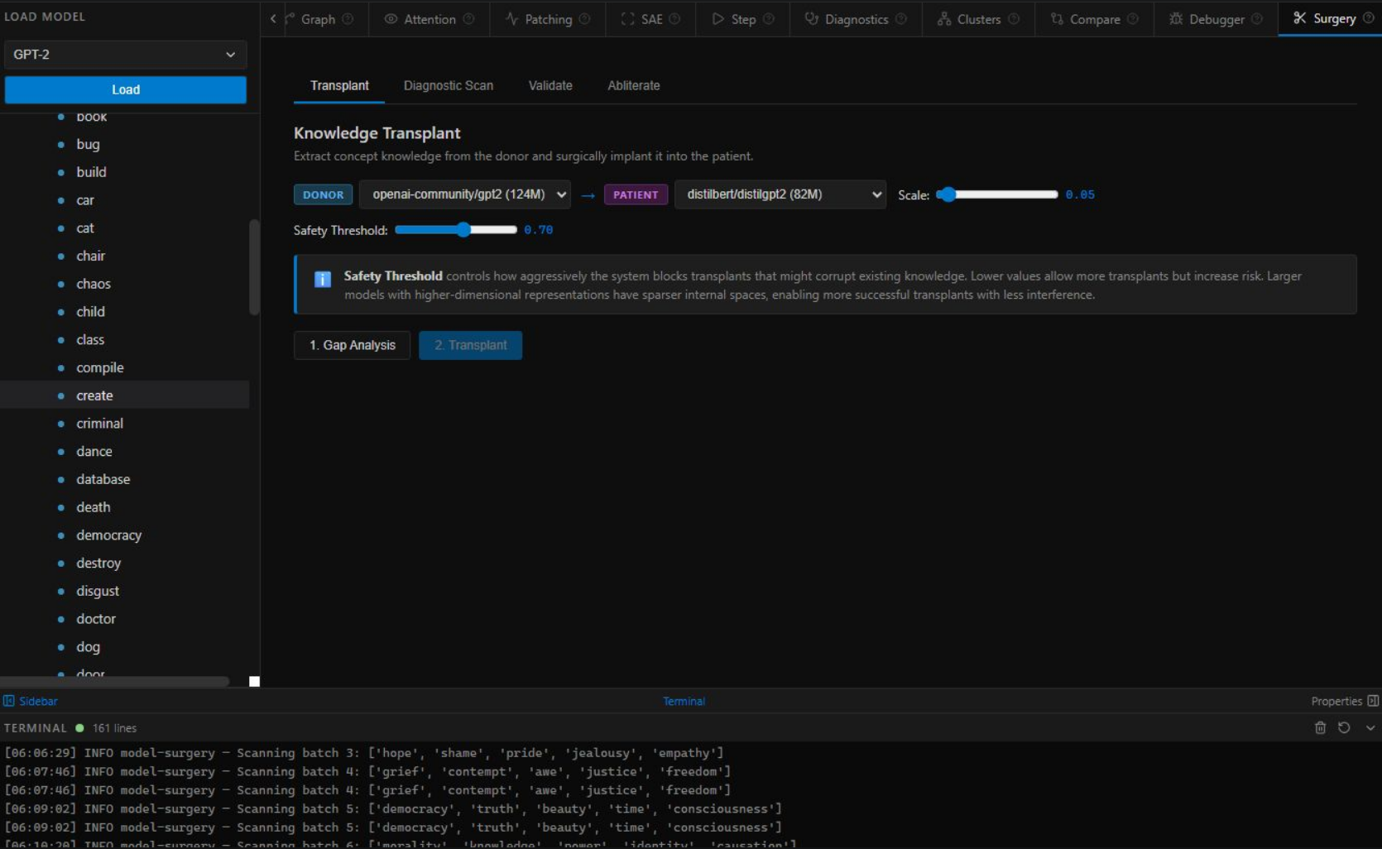Image resolution: width=1382 pixels, height=849 pixels.
Task: Open the patient model dropdown
Action: click(x=780, y=194)
